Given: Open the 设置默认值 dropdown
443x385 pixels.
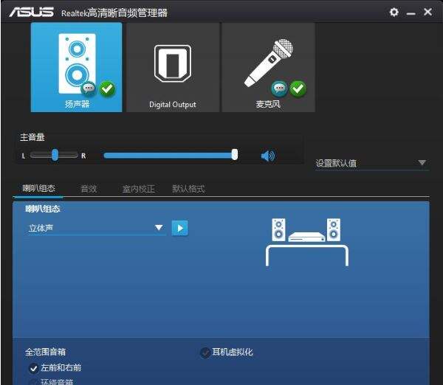Looking at the screenshot, I should (373, 164).
